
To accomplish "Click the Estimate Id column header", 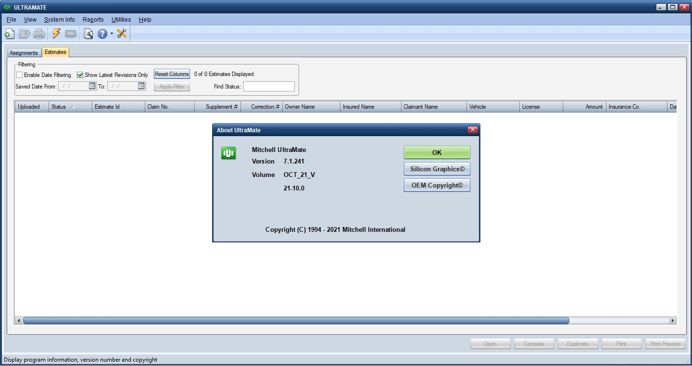I will (118, 107).
